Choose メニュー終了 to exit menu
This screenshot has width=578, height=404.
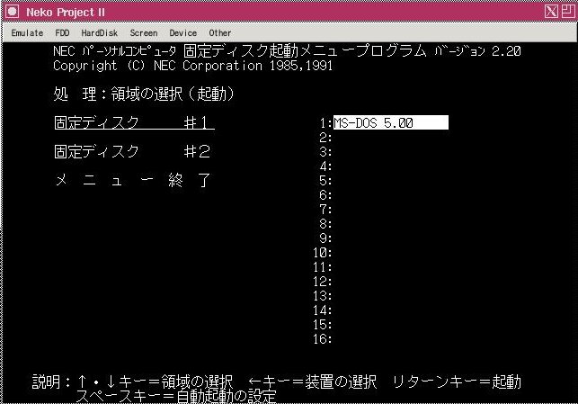[x=133, y=181]
